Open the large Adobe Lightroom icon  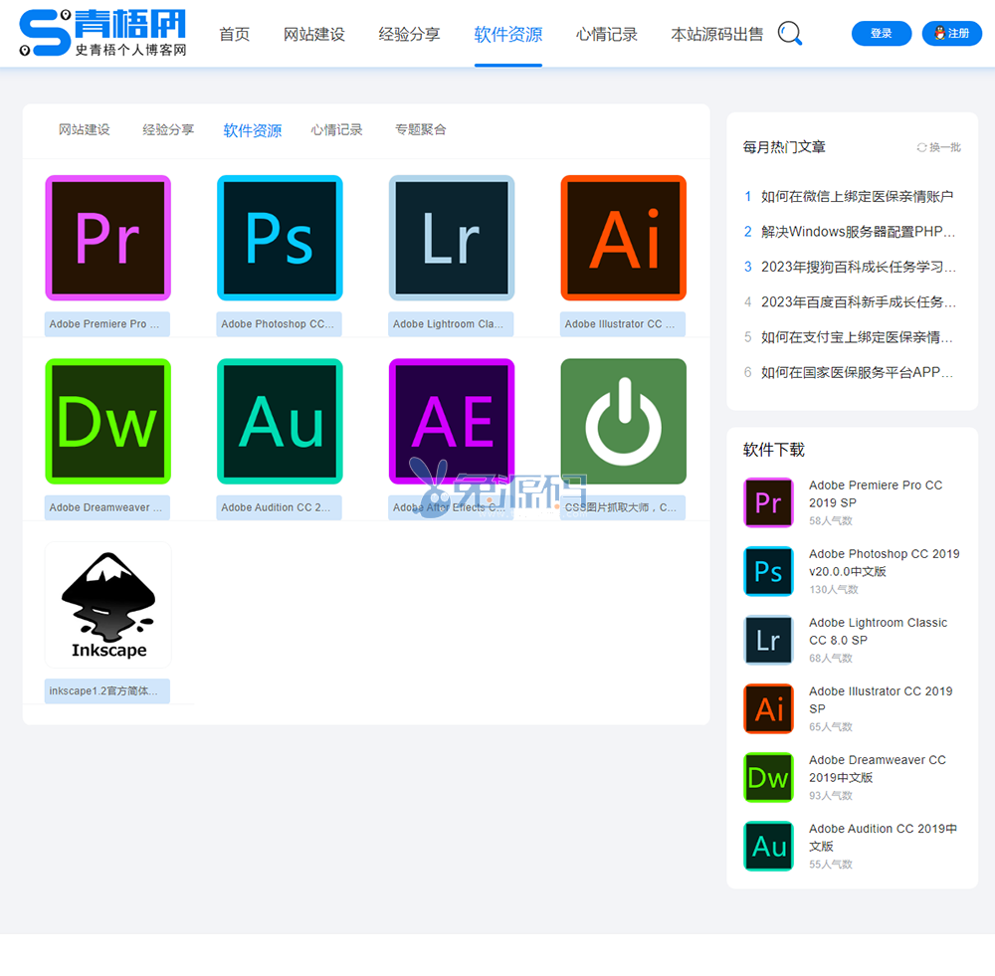pos(452,238)
